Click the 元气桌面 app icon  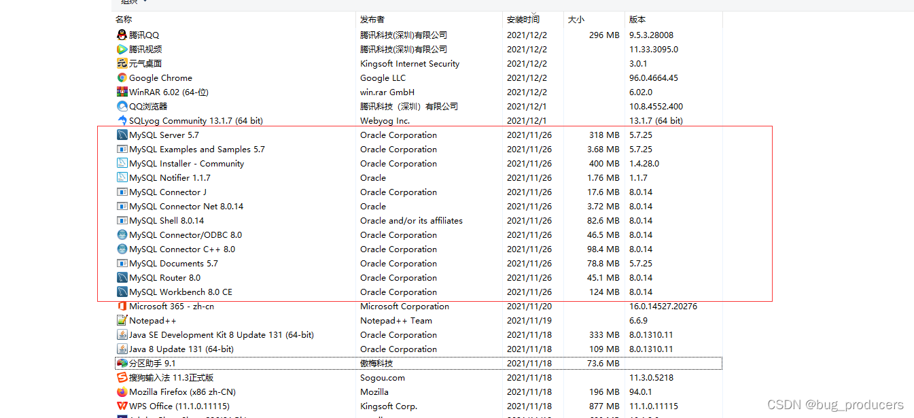click(x=122, y=63)
